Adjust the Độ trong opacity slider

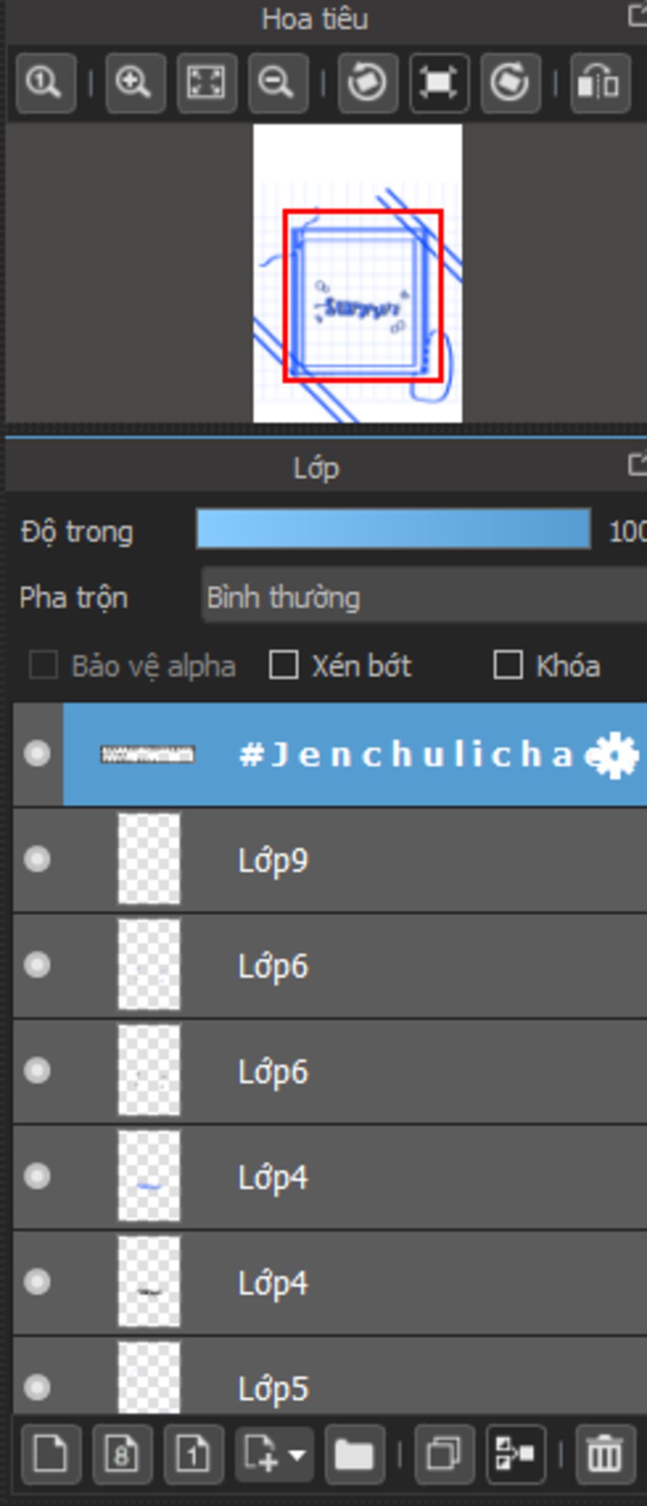[x=394, y=529]
